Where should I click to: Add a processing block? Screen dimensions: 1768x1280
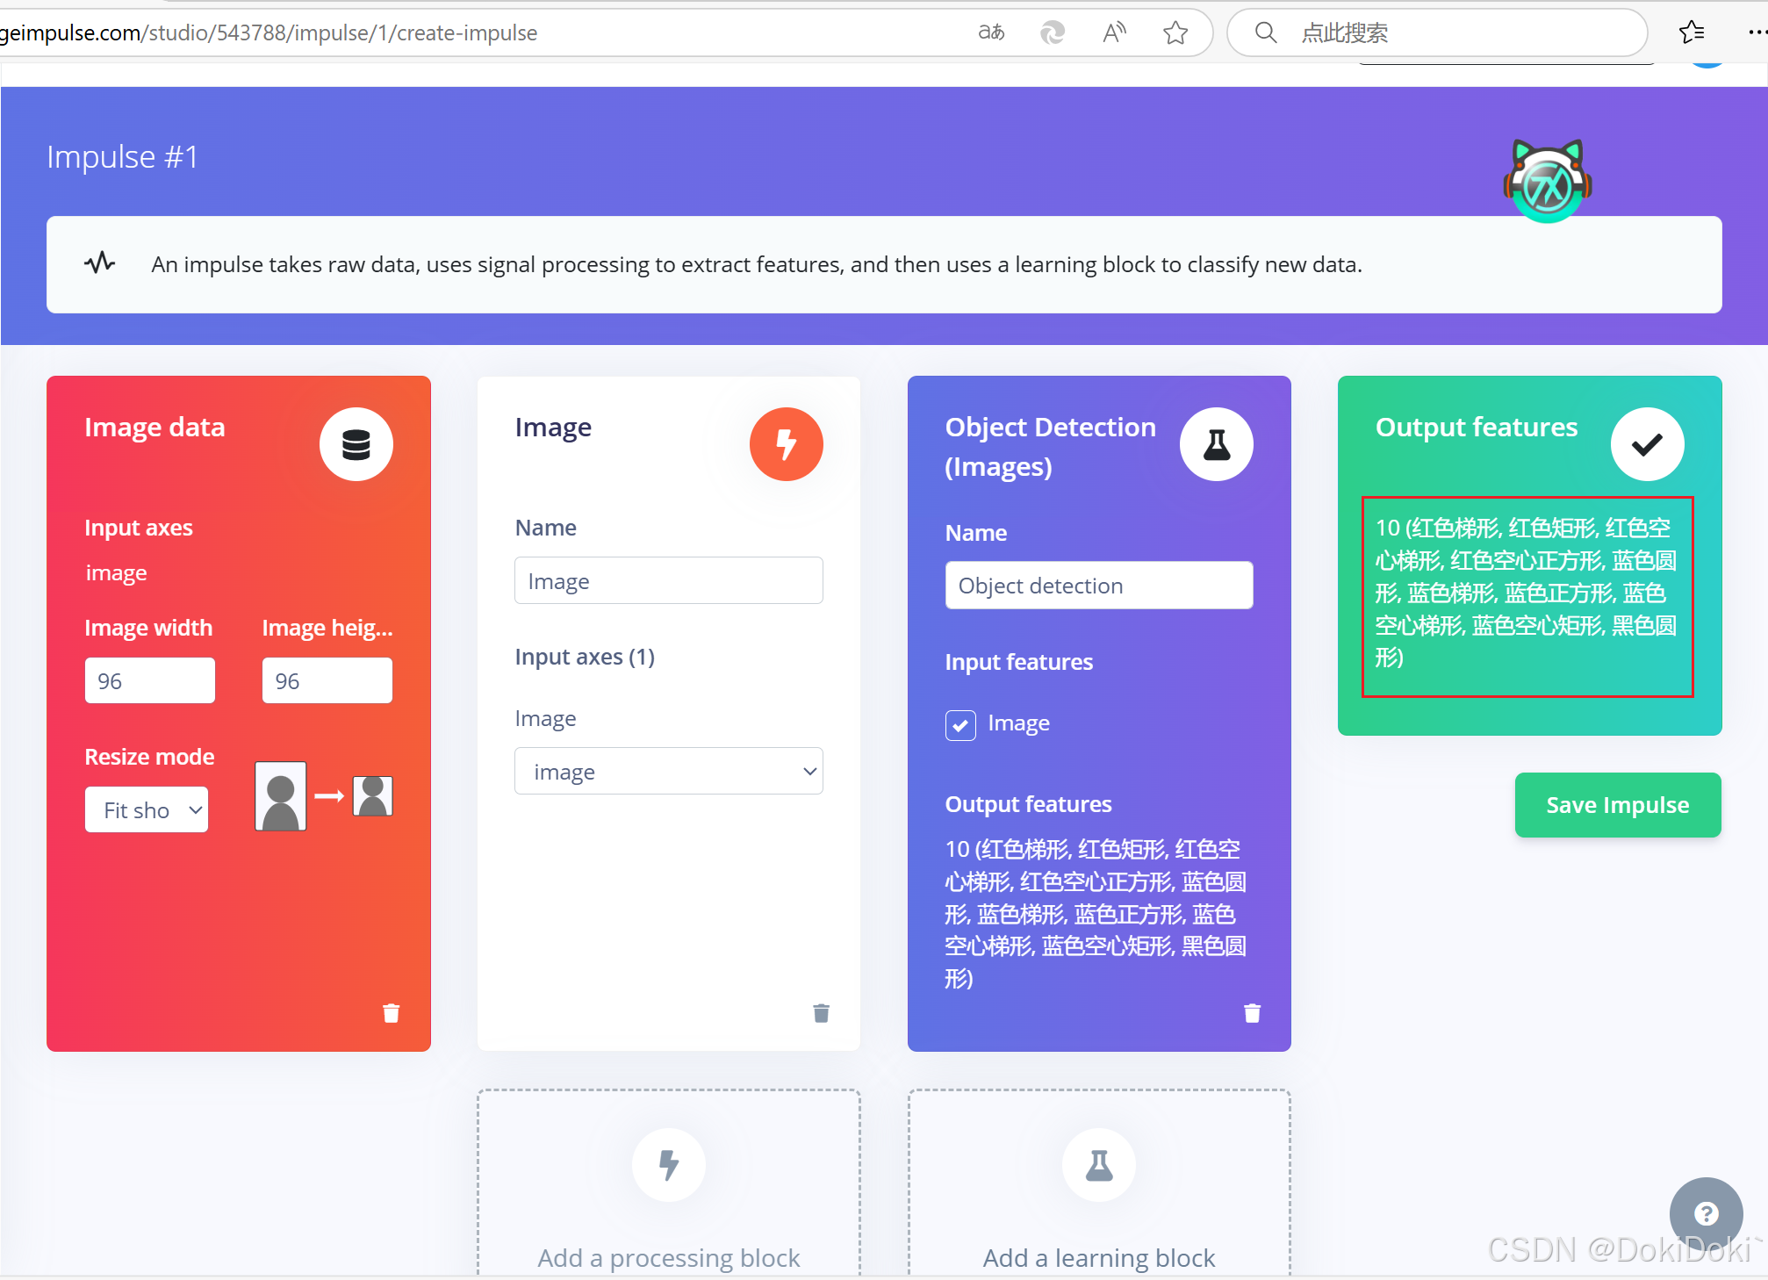tap(669, 1185)
